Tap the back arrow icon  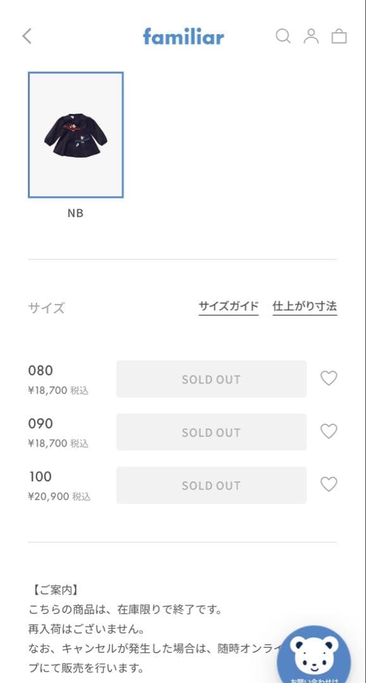click(x=27, y=36)
